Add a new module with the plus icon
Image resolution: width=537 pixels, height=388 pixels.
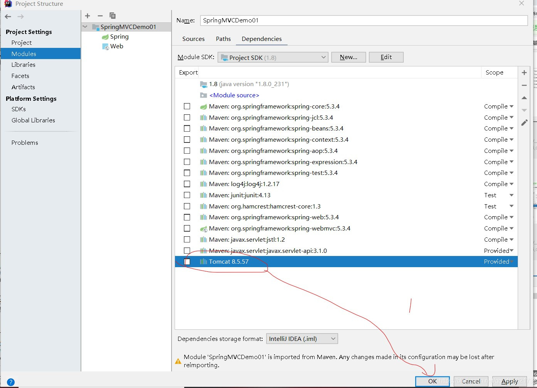pos(88,16)
